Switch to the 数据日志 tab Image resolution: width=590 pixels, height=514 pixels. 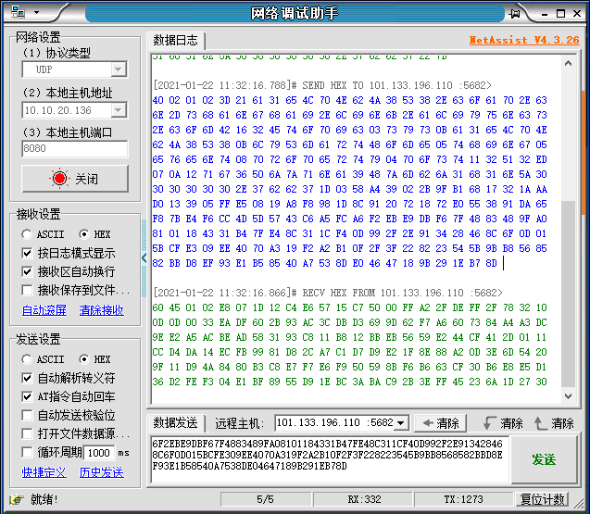tap(175, 40)
